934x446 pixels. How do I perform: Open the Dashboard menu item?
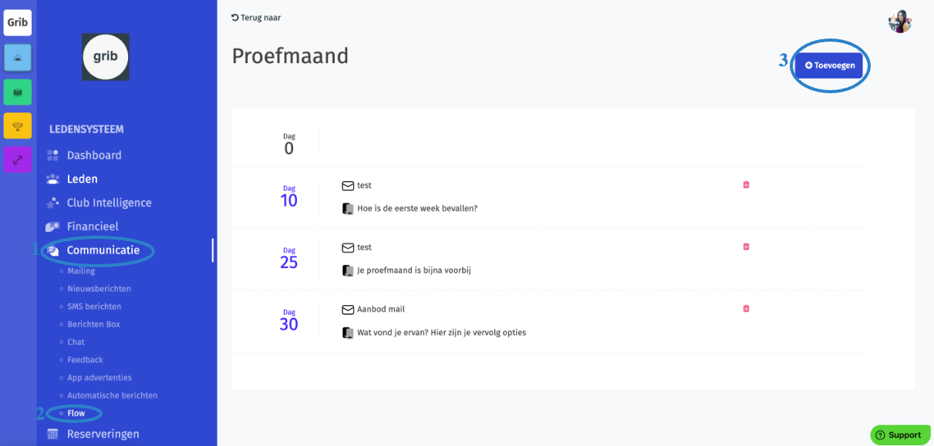(x=94, y=155)
